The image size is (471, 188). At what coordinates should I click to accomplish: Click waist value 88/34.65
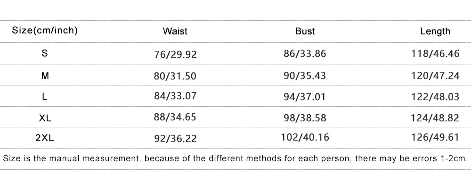pyautogui.click(x=175, y=117)
